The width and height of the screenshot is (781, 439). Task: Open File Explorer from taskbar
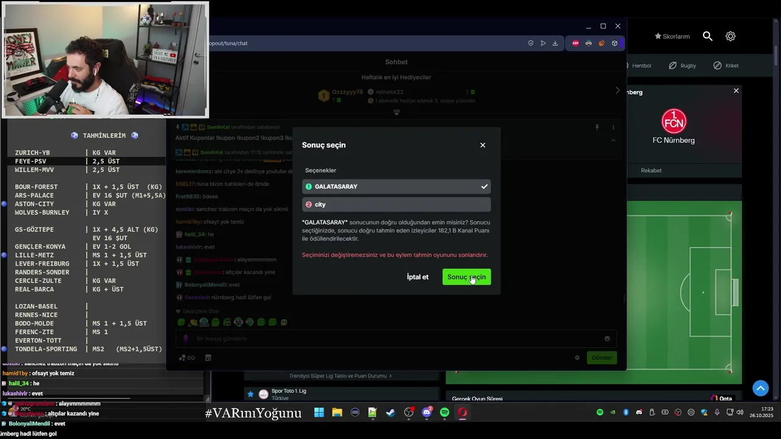337,413
